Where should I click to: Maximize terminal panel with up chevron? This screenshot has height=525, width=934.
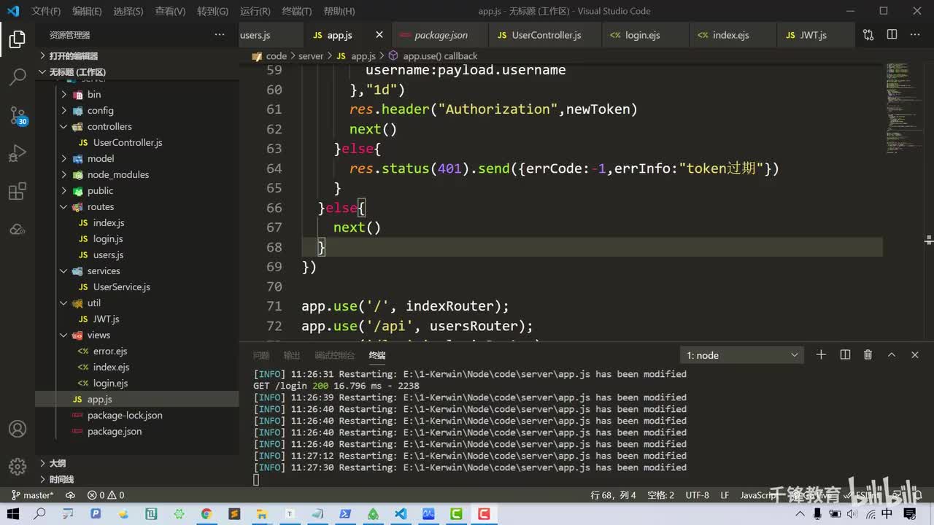pos(891,355)
